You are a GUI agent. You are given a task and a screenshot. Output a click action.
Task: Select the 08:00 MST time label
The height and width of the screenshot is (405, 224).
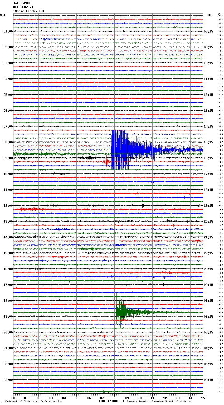point(8,142)
